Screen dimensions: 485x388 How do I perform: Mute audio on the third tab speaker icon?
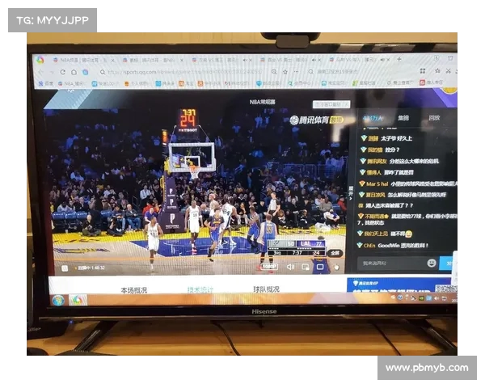pyautogui.click(x=245, y=60)
